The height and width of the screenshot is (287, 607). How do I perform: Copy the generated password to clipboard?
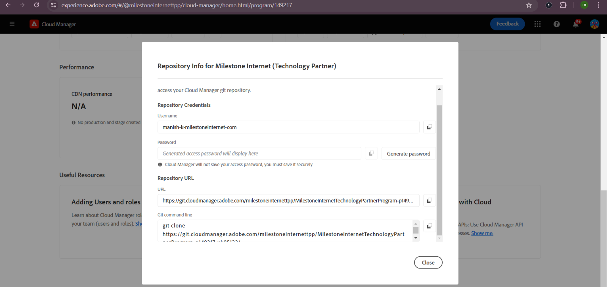[371, 154]
